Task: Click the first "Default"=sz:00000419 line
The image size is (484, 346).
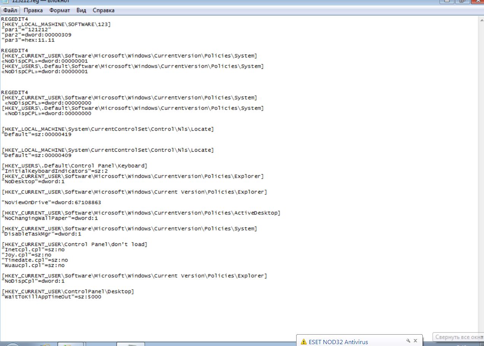Action: point(36,134)
